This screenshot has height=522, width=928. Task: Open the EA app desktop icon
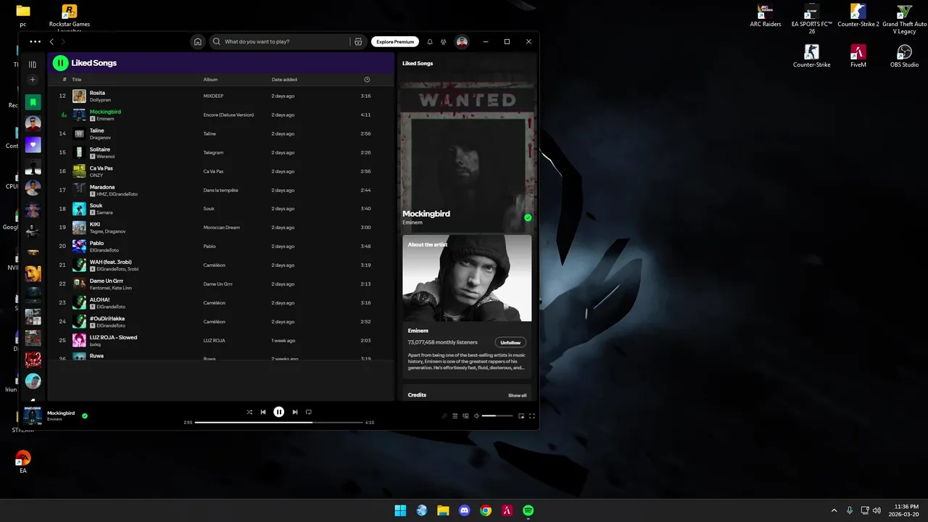(x=23, y=462)
